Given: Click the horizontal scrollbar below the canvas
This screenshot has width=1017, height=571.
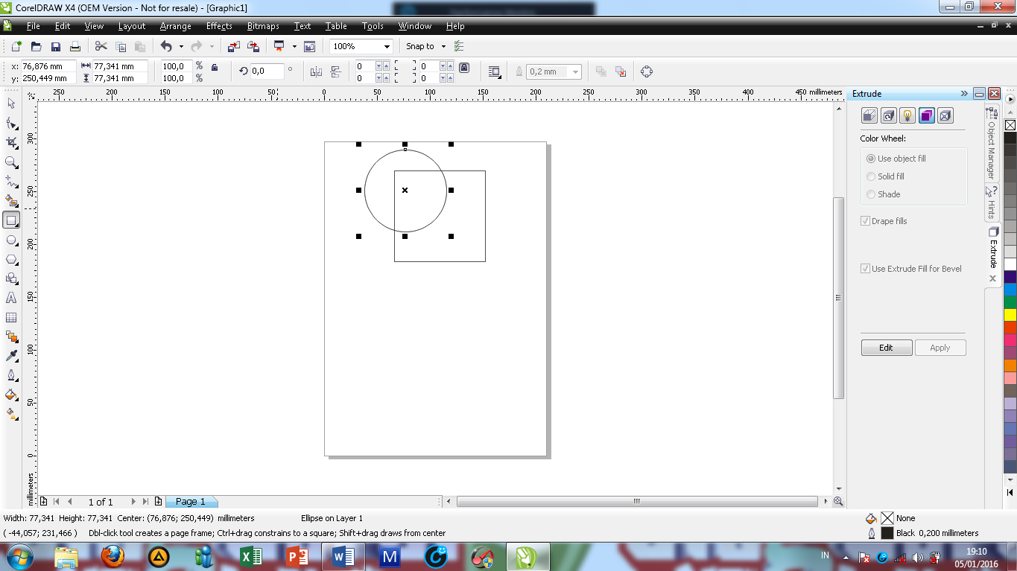Looking at the screenshot, I should 637,502.
